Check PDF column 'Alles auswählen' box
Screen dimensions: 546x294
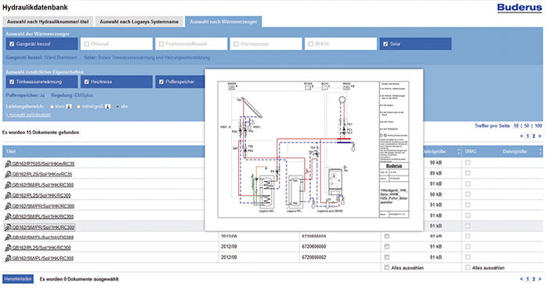tap(386, 267)
